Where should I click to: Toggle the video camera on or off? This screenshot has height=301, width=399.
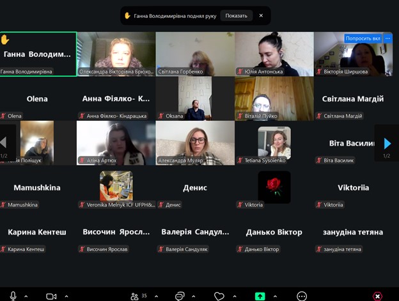coord(51,296)
